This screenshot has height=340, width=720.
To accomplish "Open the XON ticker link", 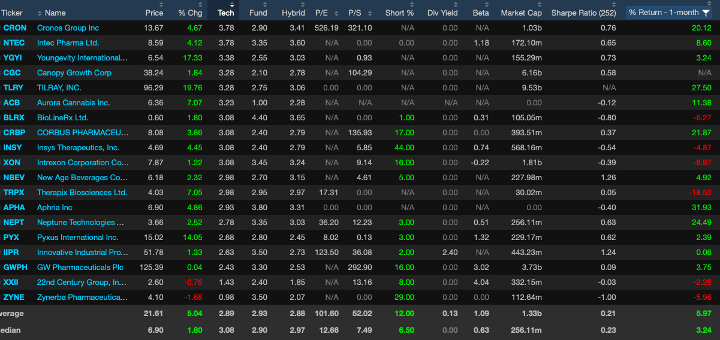I will click(11, 163).
